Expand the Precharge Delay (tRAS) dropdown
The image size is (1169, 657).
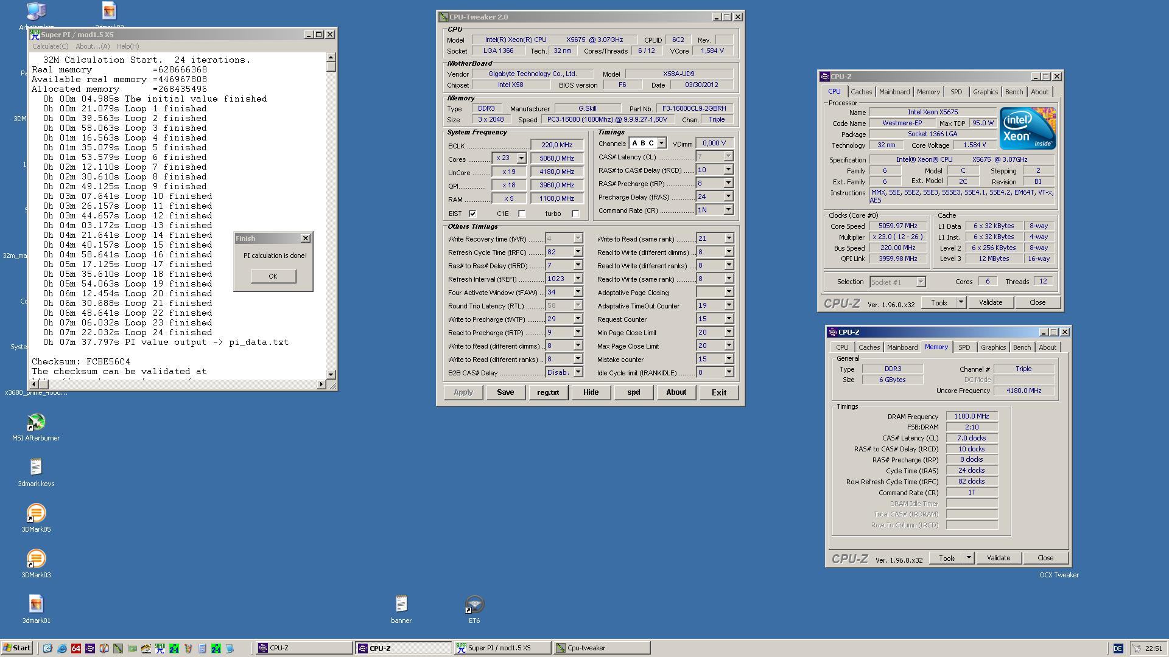click(x=728, y=197)
